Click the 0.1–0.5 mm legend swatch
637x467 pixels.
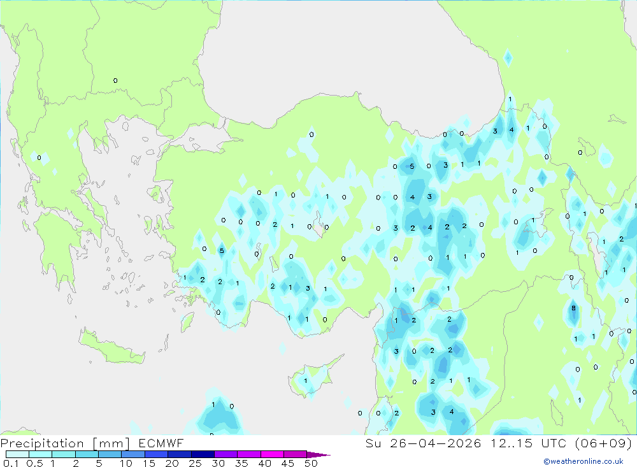tap(17, 454)
